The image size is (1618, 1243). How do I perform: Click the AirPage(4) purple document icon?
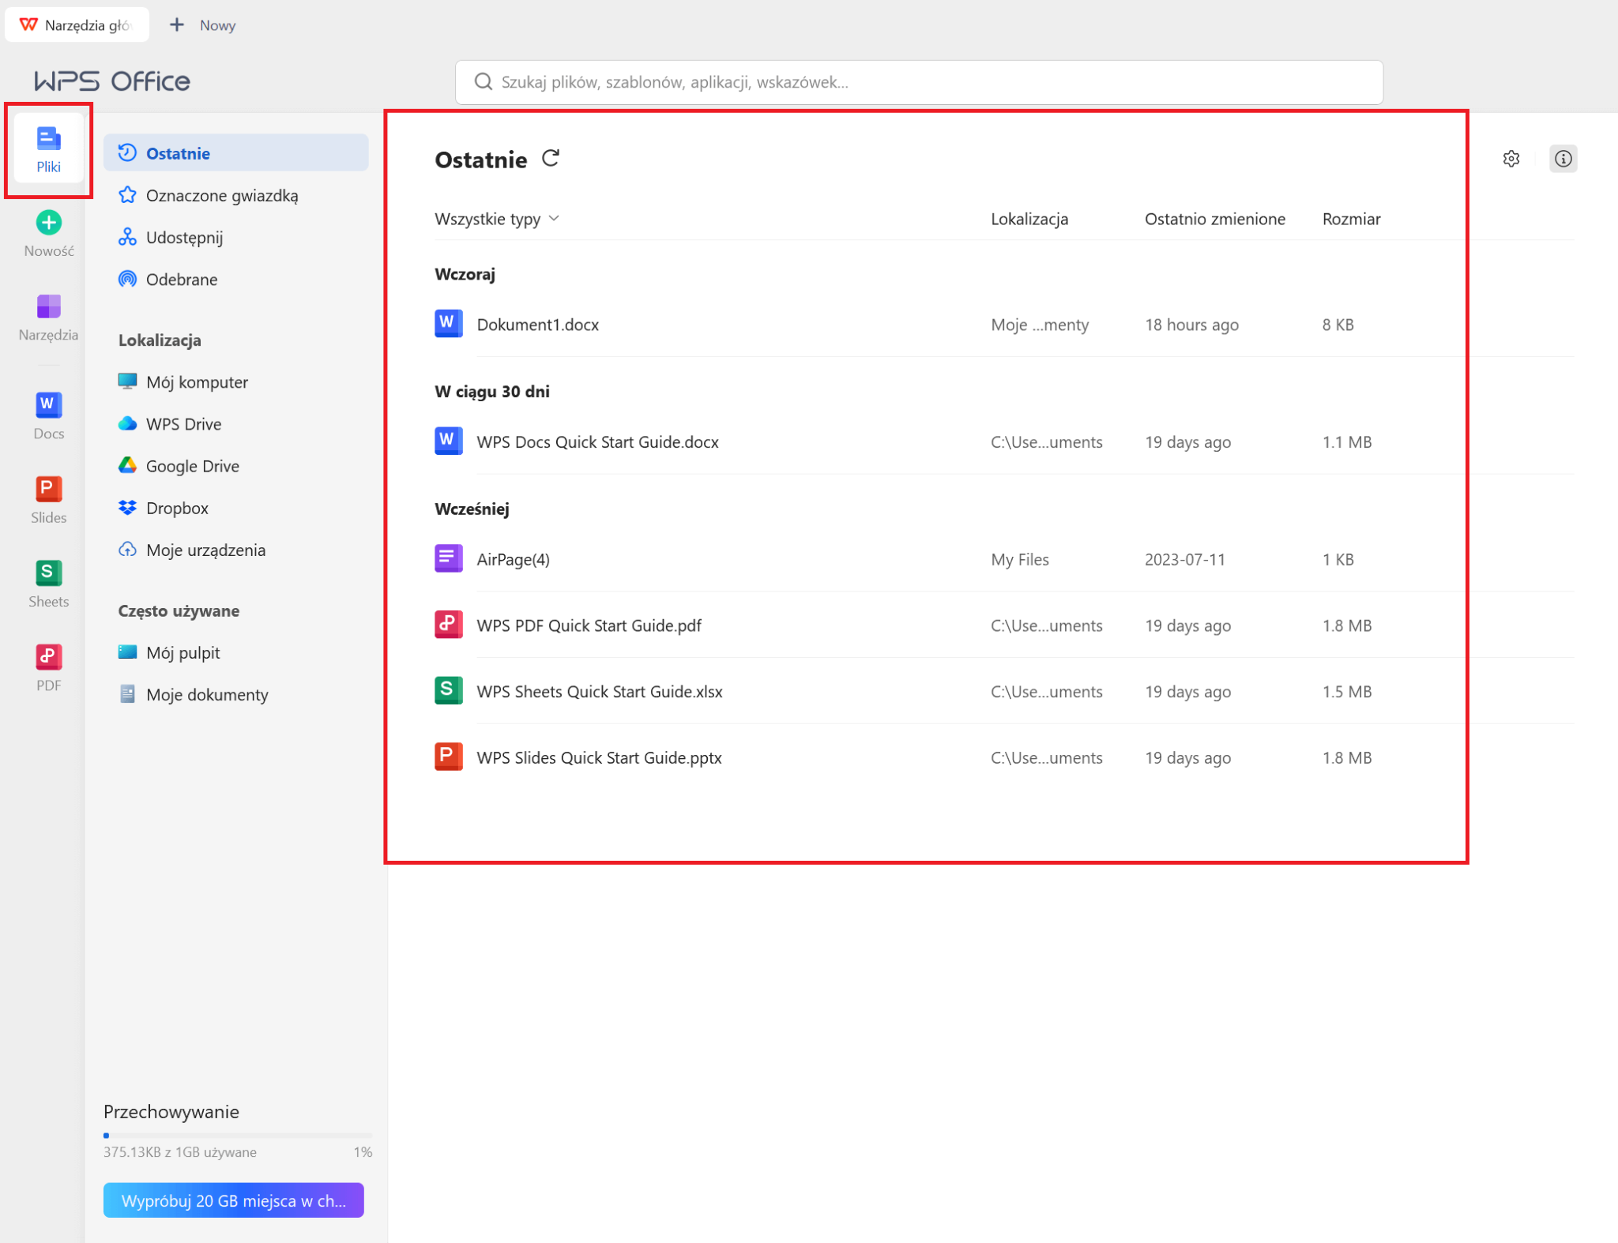coord(448,559)
